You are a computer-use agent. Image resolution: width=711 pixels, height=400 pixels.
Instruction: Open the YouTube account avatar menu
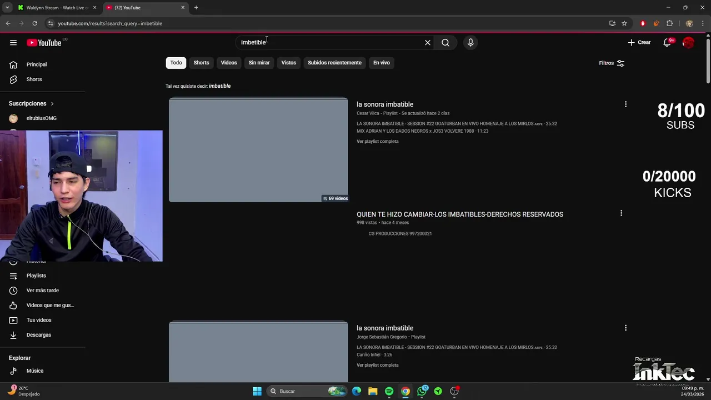[x=688, y=43]
